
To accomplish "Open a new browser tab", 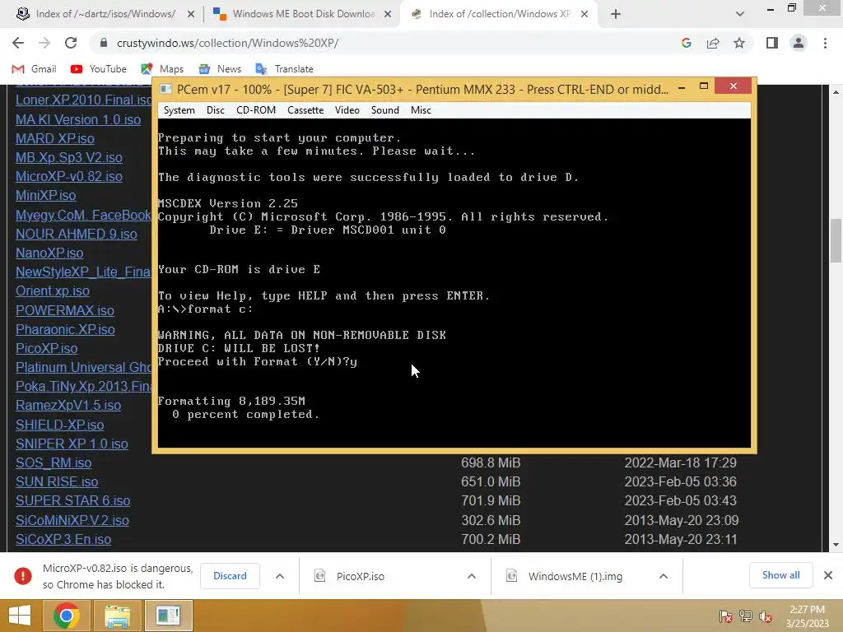I will [616, 14].
